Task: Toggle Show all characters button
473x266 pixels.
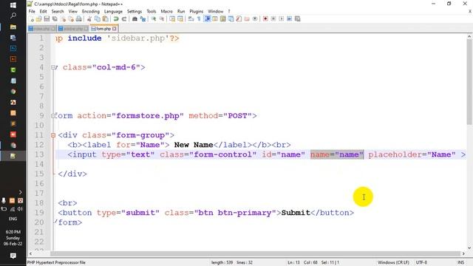Action: point(199,18)
